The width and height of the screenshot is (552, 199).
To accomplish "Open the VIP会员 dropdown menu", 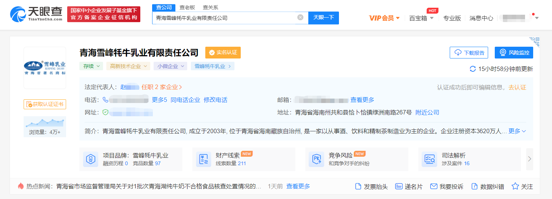I will coord(384,18).
